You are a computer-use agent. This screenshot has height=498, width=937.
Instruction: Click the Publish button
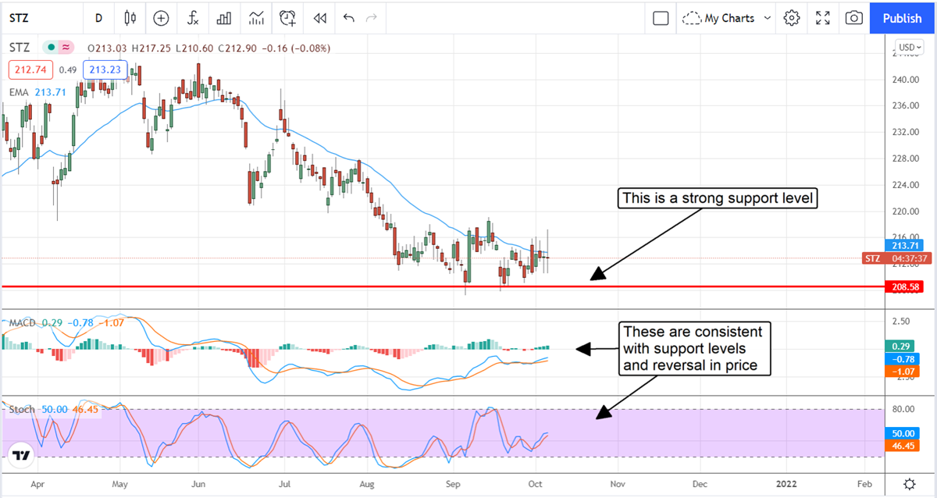click(903, 17)
